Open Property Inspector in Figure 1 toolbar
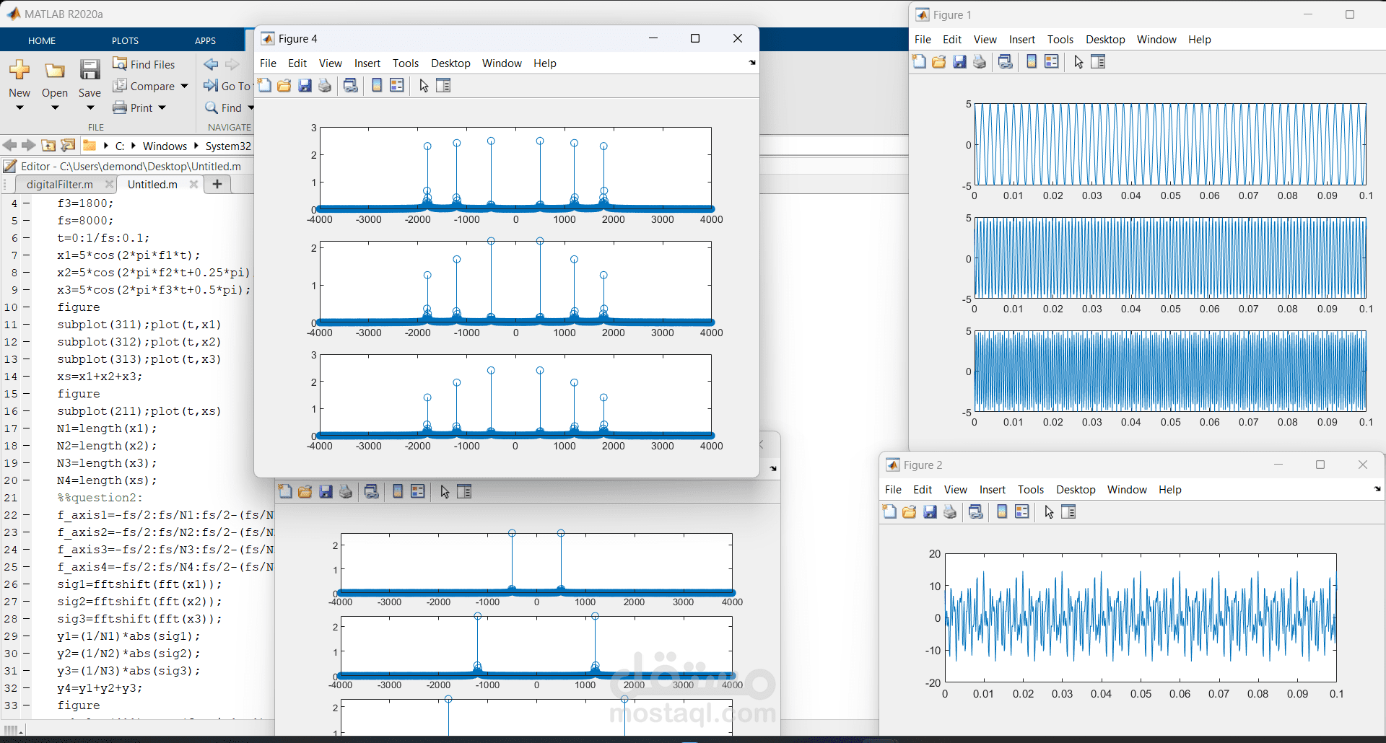The height and width of the screenshot is (743, 1386). (1098, 62)
